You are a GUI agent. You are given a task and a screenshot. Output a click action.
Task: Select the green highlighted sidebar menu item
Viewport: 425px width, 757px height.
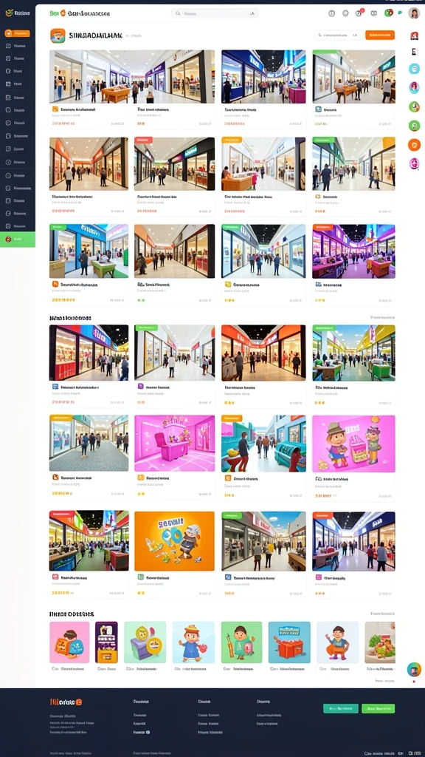coord(18,239)
